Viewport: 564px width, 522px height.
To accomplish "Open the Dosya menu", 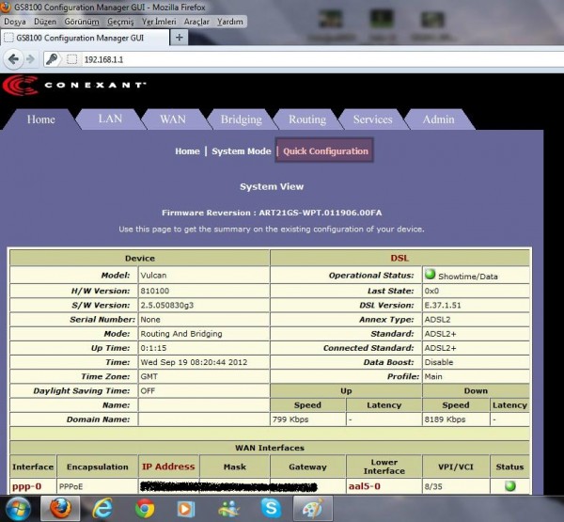I will coord(15,22).
